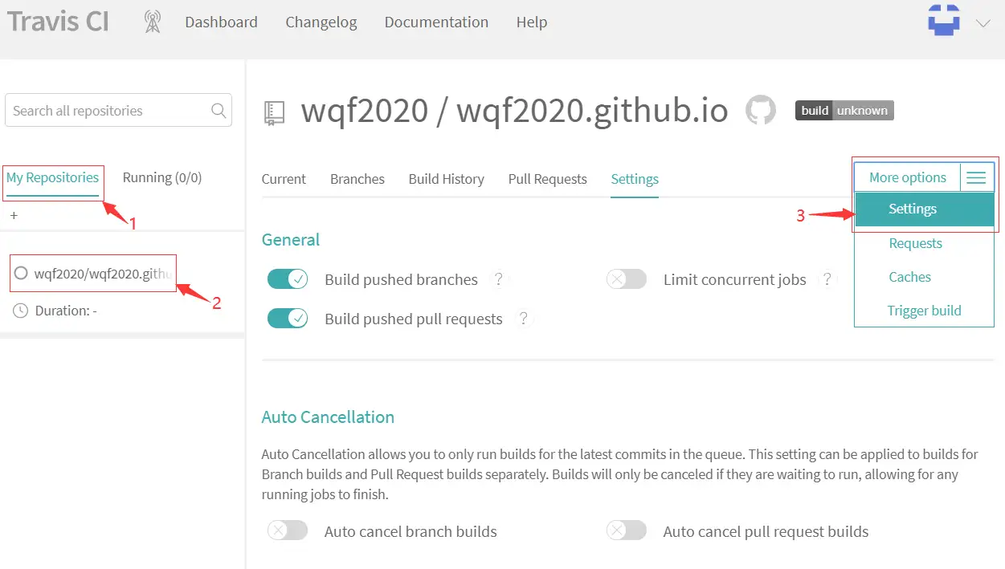Open help for Limit concurrent jobs
1005x569 pixels.
(x=826, y=279)
